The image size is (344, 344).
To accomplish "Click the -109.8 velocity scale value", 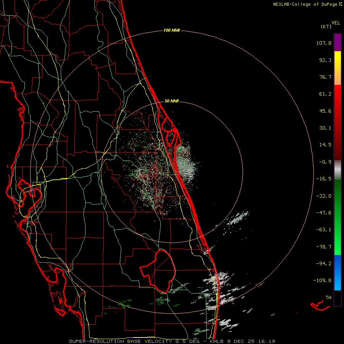I will click(x=322, y=281).
